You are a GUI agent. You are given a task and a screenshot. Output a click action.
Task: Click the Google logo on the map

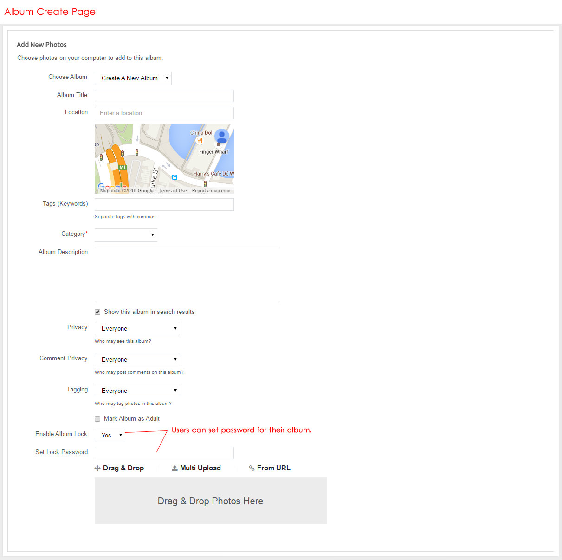pyautogui.click(x=111, y=187)
